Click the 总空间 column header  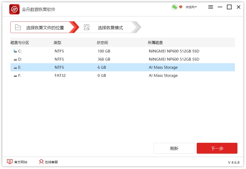pos(102,43)
